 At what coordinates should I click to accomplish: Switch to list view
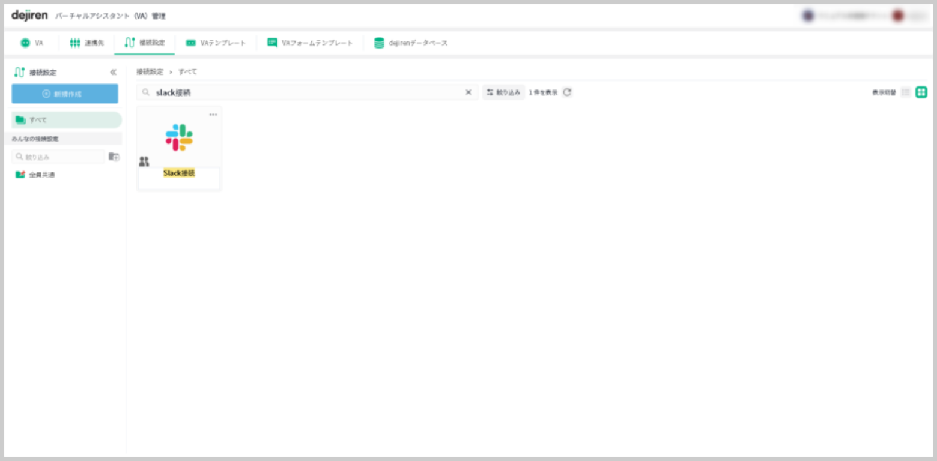tap(906, 92)
